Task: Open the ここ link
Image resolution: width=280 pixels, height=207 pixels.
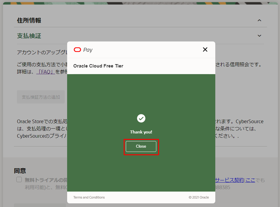Action: coord(250,180)
